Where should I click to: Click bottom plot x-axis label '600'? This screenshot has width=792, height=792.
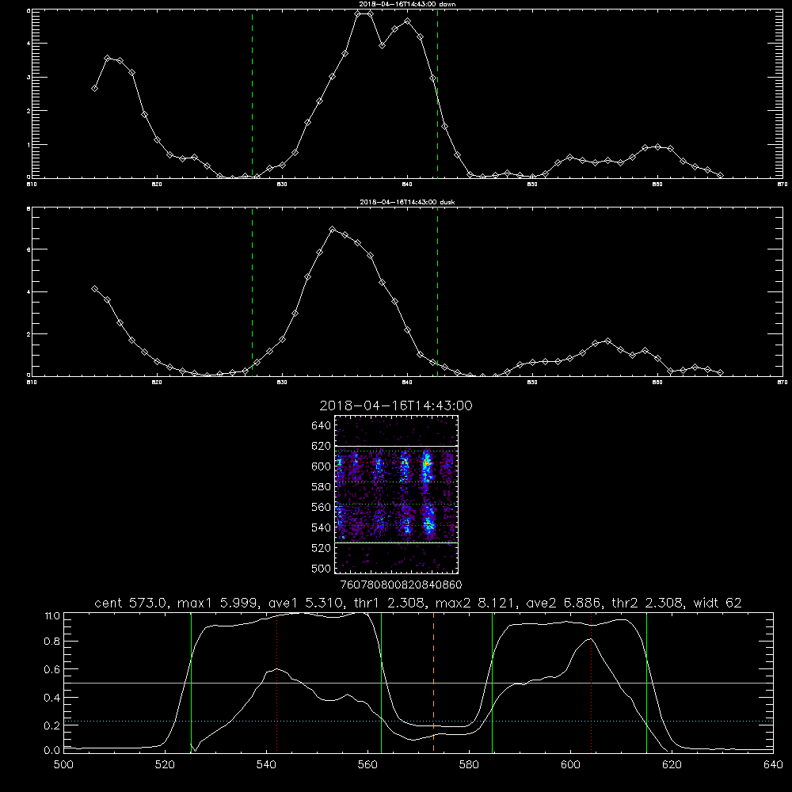(570, 765)
